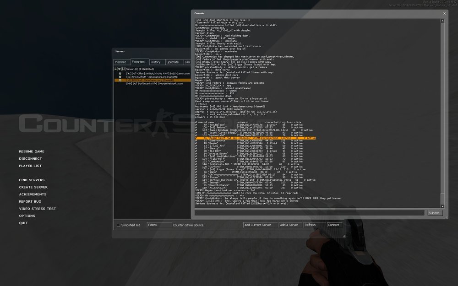Open the History tab in Servers
Screen dimensions: 458x286
coord(157,62)
